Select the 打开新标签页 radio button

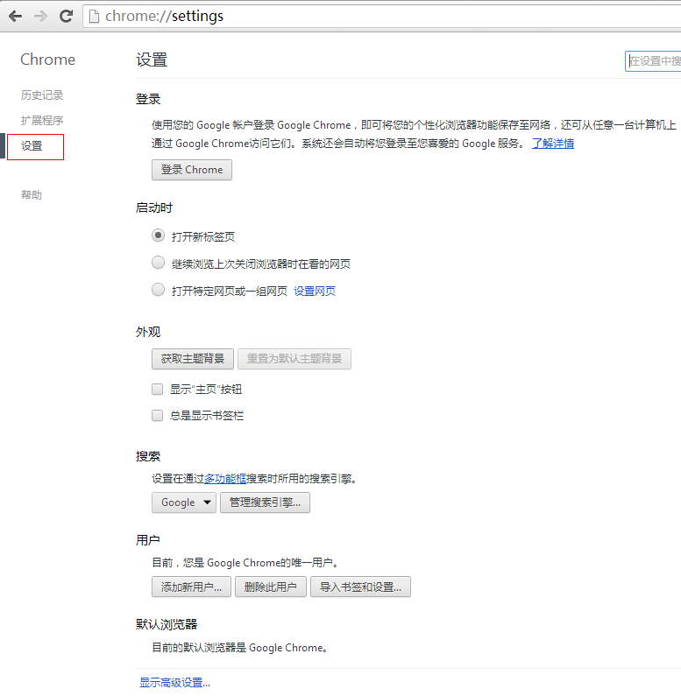pyautogui.click(x=158, y=236)
